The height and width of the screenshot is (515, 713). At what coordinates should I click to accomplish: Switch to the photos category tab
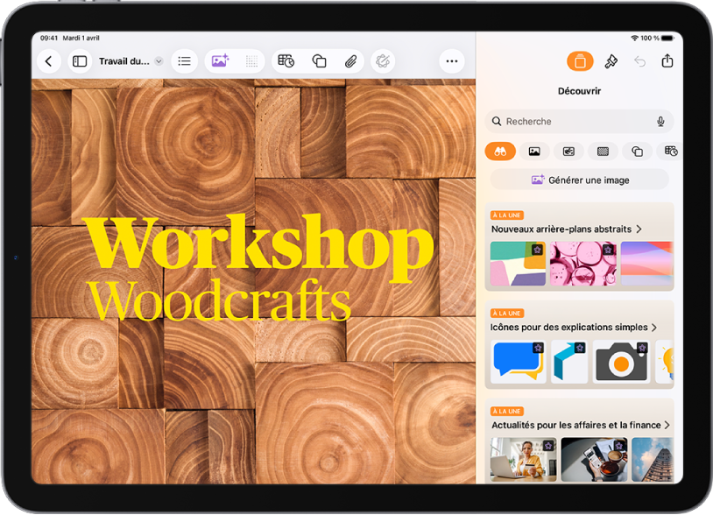534,152
